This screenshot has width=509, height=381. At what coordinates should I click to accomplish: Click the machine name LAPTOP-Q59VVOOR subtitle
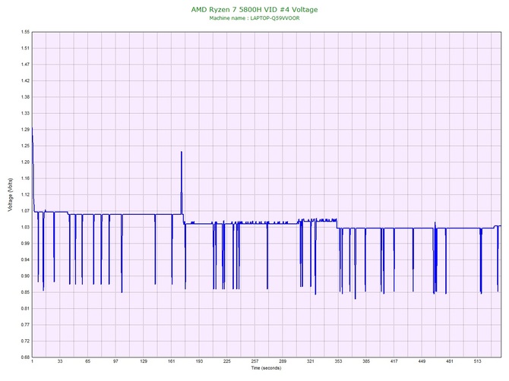click(x=254, y=18)
